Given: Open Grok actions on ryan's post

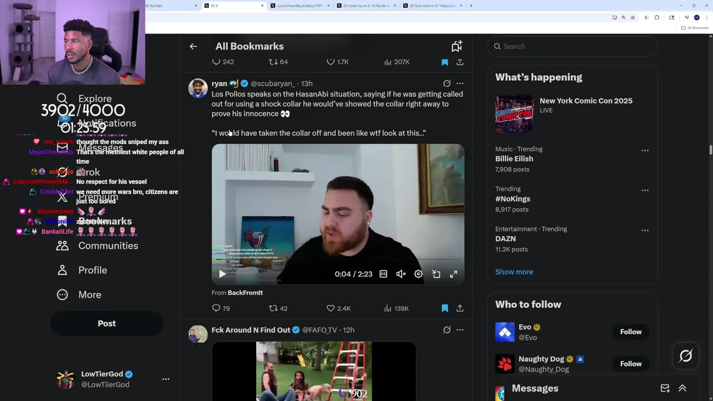Looking at the screenshot, I should (x=447, y=84).
